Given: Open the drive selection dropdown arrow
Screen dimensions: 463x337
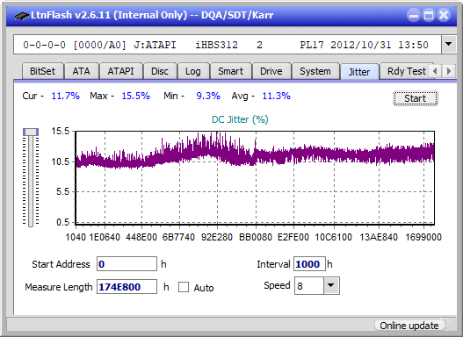Looking at the screenshot, I should pos(449,44).
